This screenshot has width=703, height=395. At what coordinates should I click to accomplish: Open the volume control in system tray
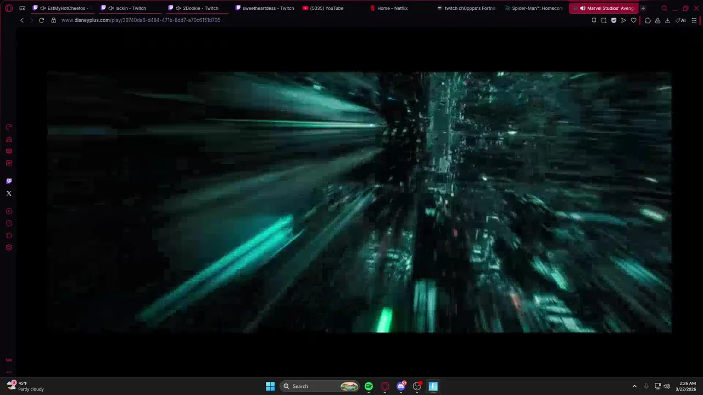667,386
